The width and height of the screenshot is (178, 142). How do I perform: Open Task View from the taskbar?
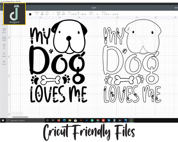(53, 121)
